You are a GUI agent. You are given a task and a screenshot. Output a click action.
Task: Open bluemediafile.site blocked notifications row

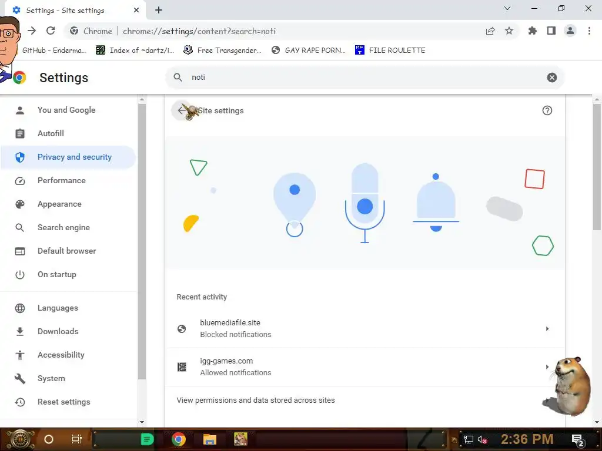(x=365, y=329)
